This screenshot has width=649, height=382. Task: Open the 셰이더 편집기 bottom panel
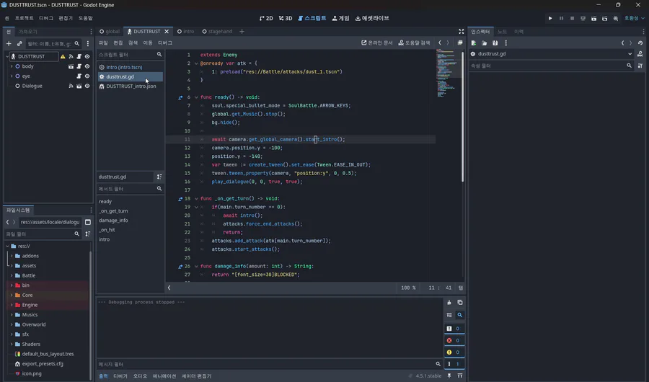tap(197, 376)
